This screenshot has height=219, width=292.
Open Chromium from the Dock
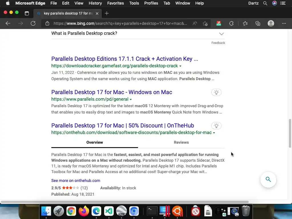point(134,211)
